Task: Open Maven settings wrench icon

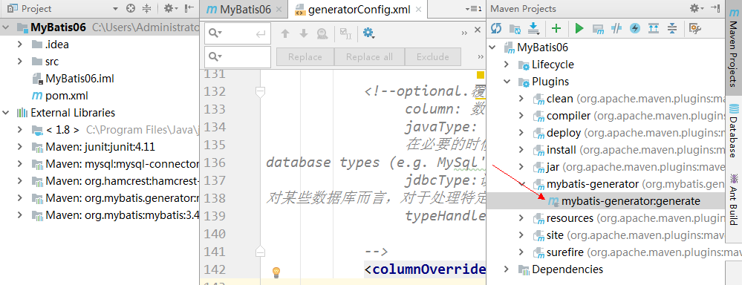Action: point(694,29)
